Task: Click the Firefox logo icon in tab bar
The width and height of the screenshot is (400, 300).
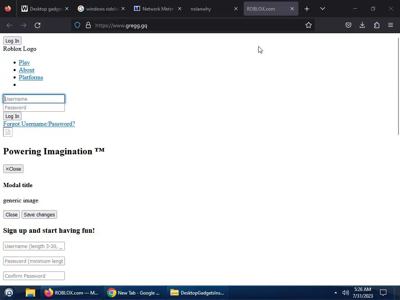Action: 8,9
